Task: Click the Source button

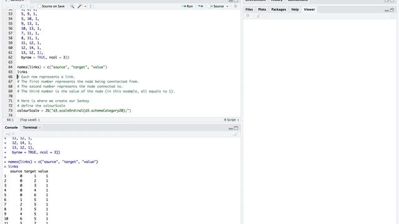Action: [x=216, y=6]
